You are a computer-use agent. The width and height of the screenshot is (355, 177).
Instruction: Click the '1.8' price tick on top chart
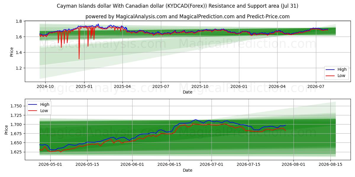tap(19, 21)
